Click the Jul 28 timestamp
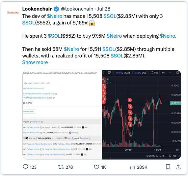Screen dimensions: 188x176 point(104,9)
